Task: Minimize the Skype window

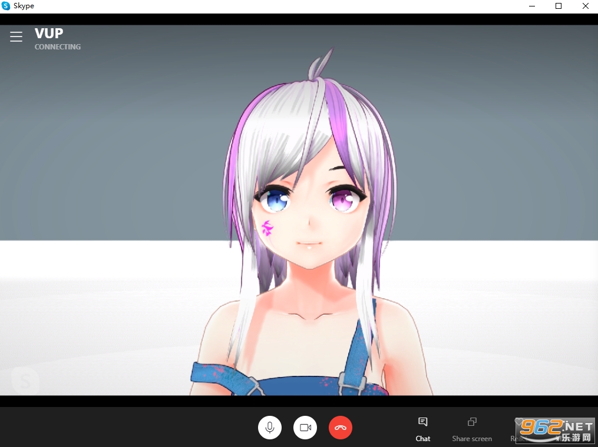Action: [x=532, y=6]
